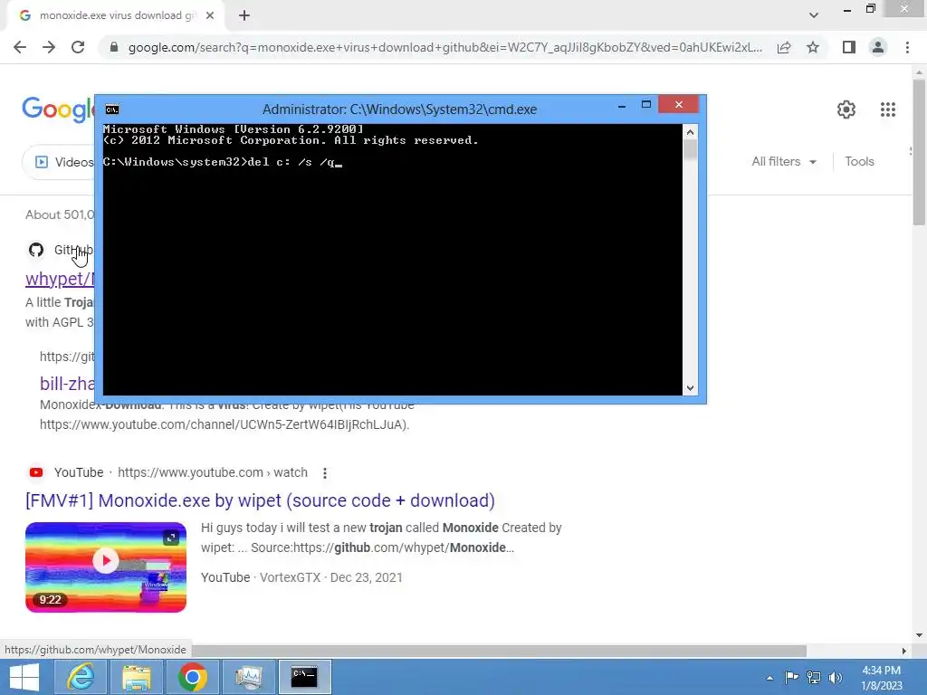This screenshot has width=927, height=695.
Task: Bookmark this page with the star icon
Action: click(813, 47)
